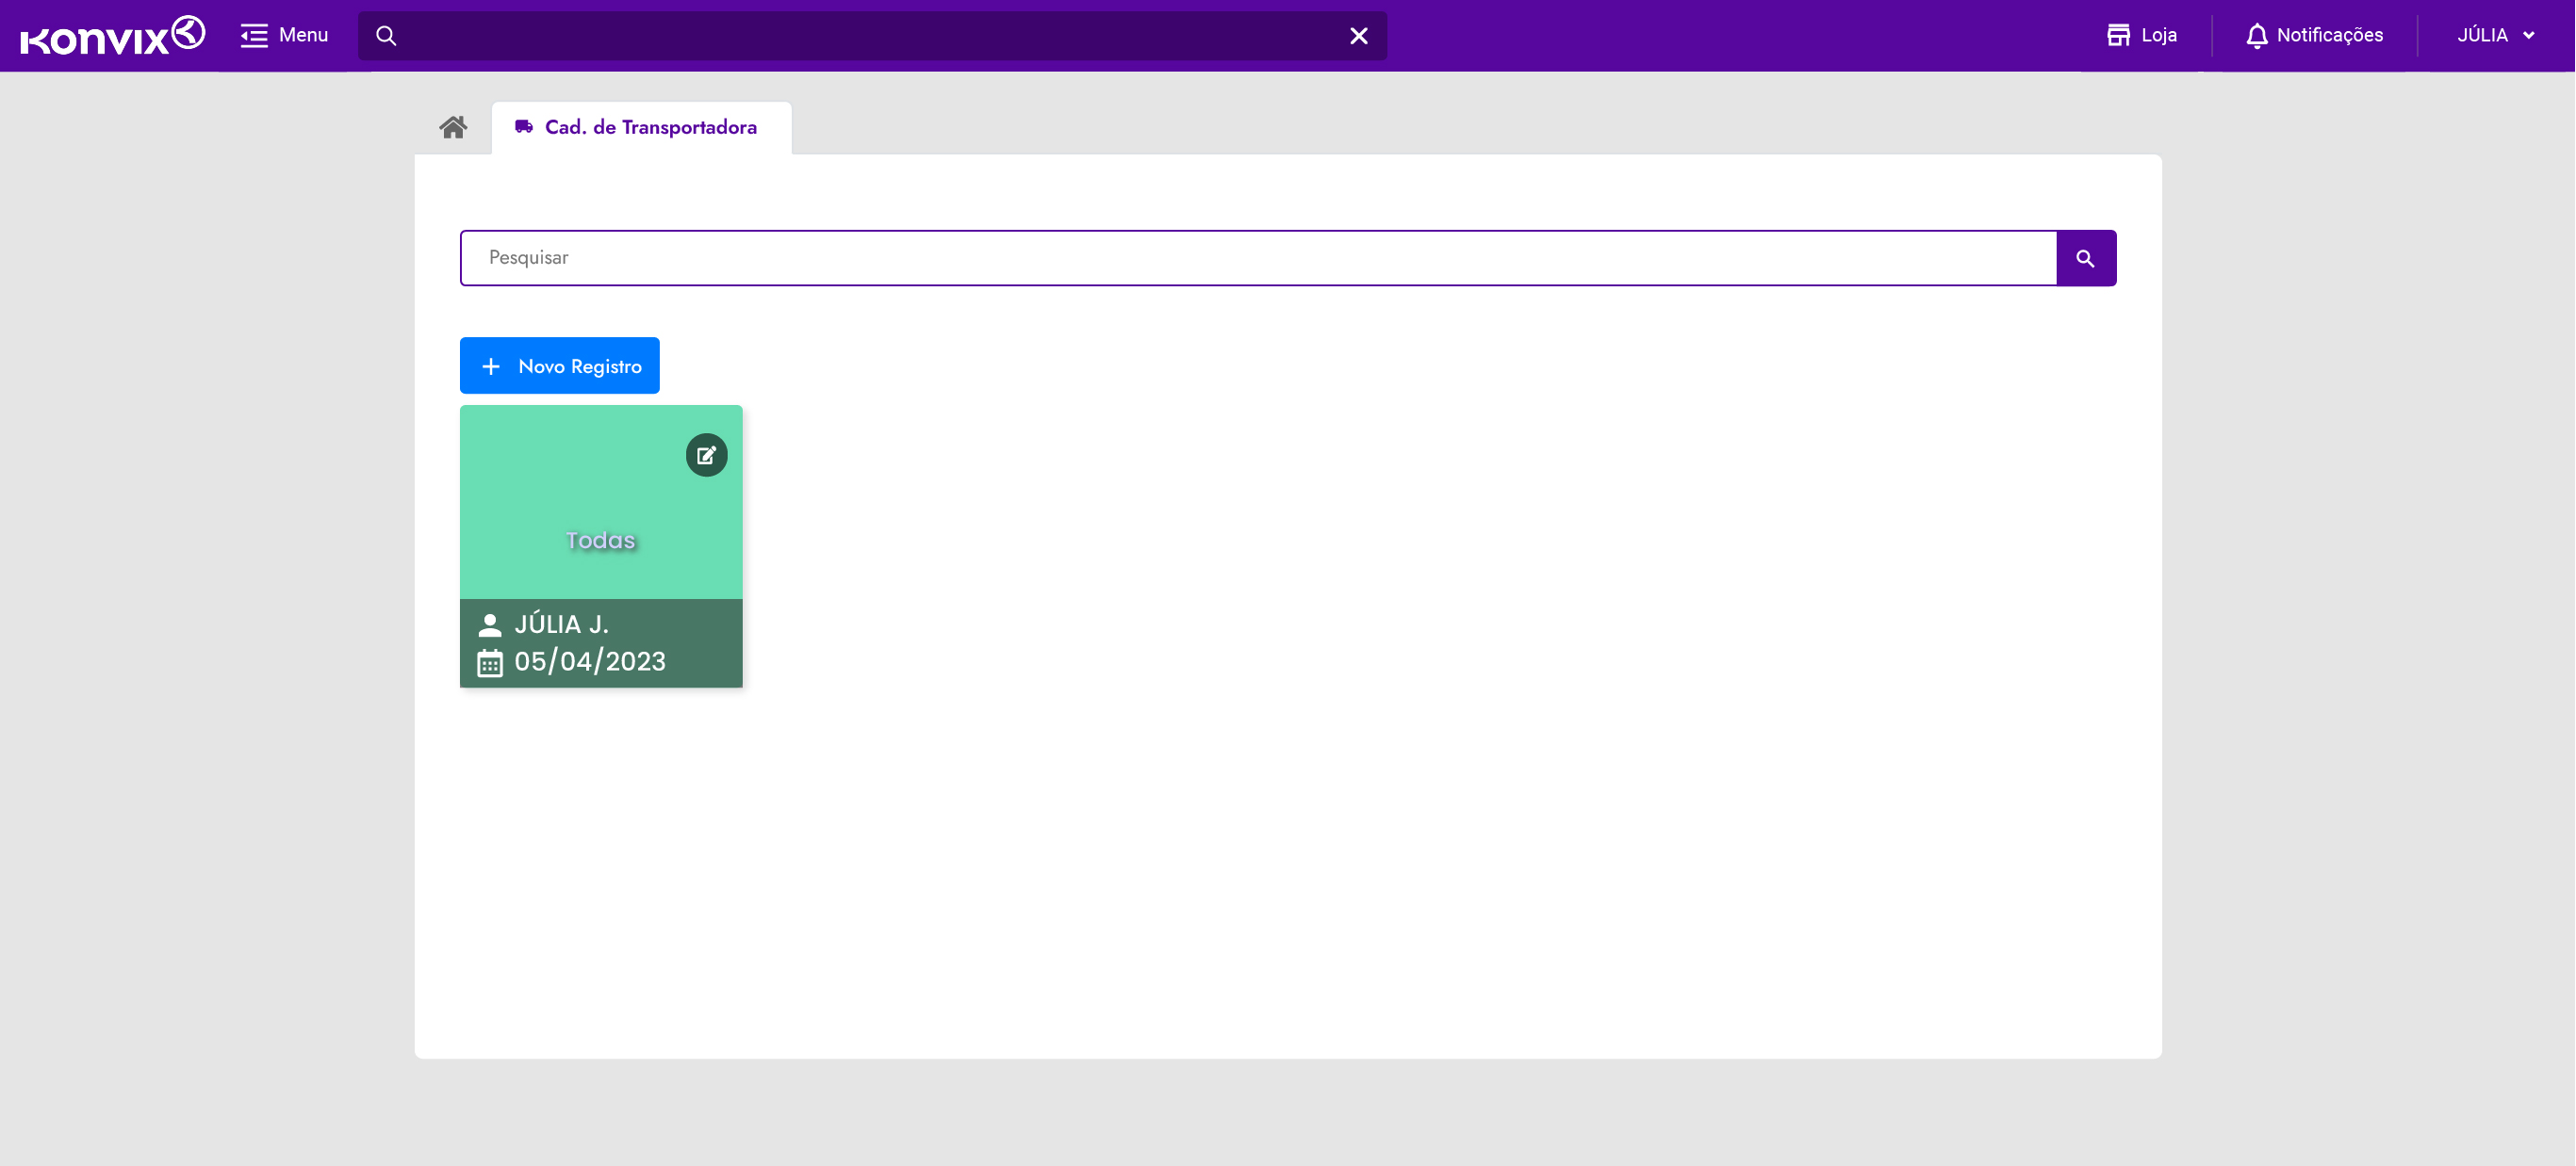Open Notificações bell icon
The height and width of the screenshot is (1166, 2576).
pyautogui.click(x=2256, y=36)
